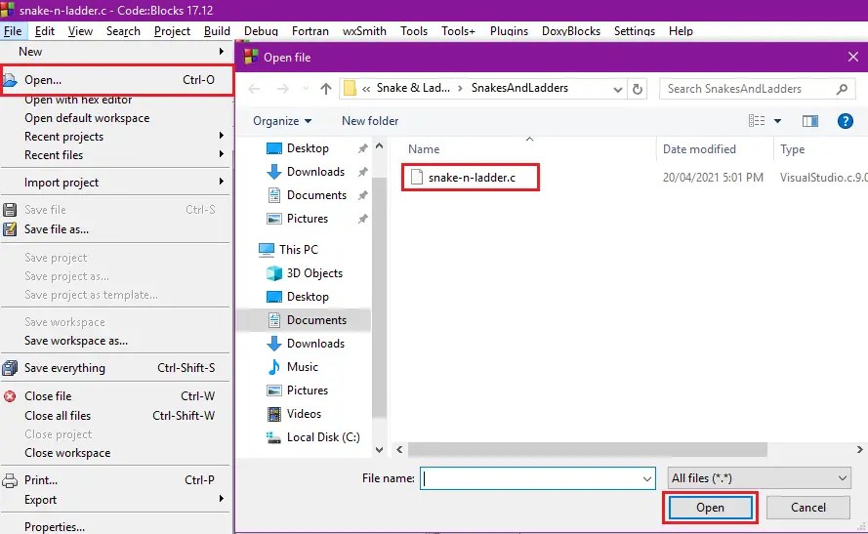The width and height of the screenshot is (868, 534).
Task: Open the recent locations dropdown arrow
Action: (x=306, y=89)
